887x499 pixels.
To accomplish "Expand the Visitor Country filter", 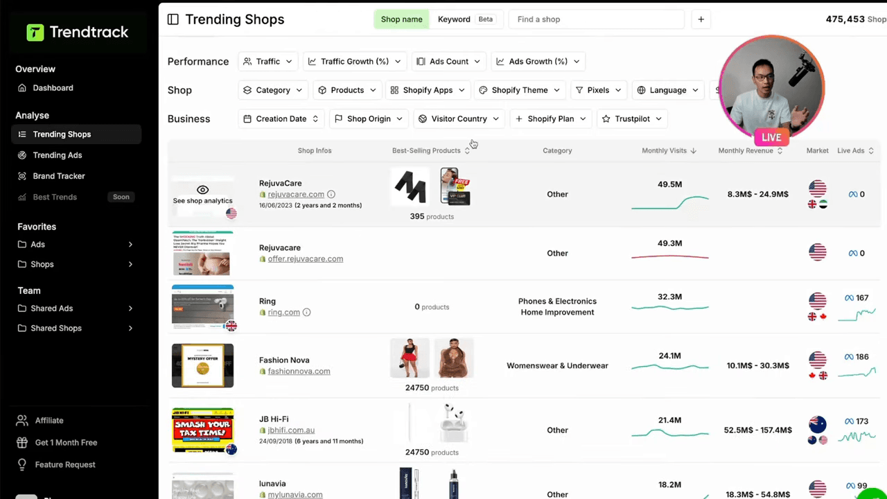I will pyautogui.click(x=459, y=119).
